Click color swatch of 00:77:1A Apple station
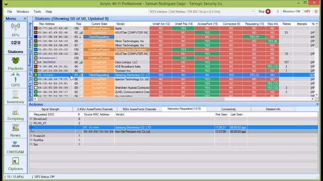Image resolution: width=323 pixels, height=181 pixels. [36, 28]
